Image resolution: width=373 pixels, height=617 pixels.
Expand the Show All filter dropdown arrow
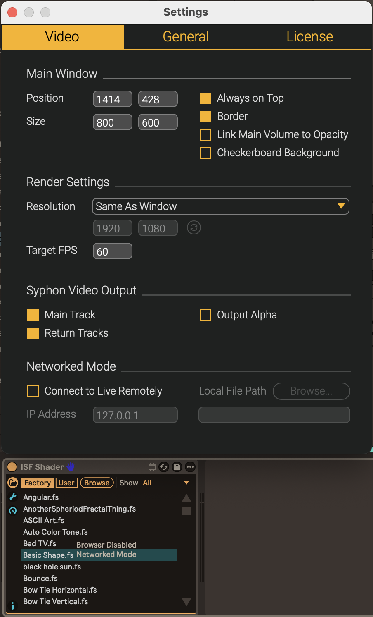pos(186,483)
